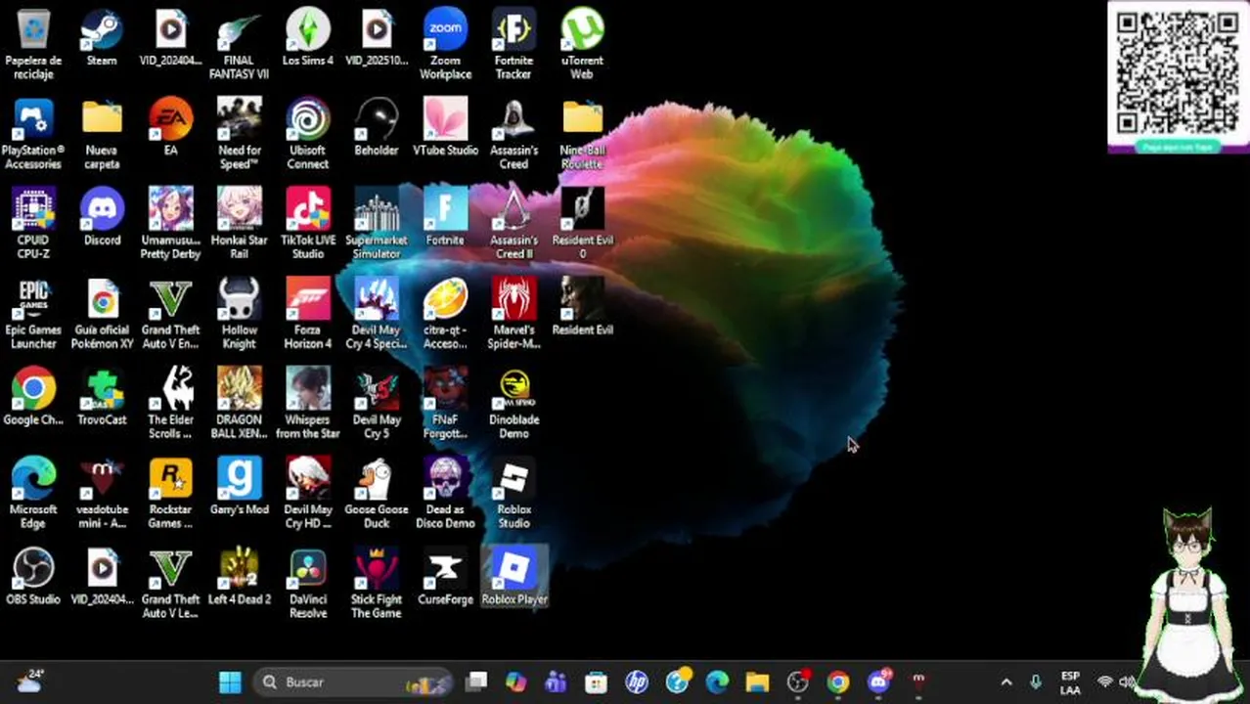The image size is (1250, 704).
Task: Select the Nueva carpeta folder
Action: (x=102, y=135)
